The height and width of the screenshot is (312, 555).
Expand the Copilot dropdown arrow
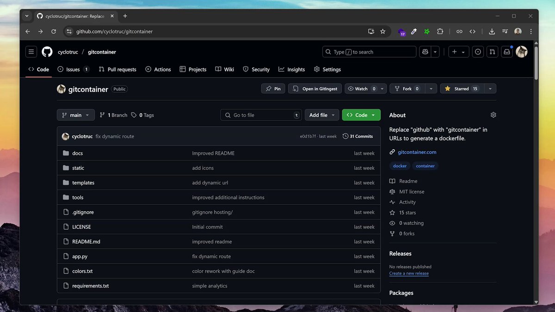pos(435,52)
